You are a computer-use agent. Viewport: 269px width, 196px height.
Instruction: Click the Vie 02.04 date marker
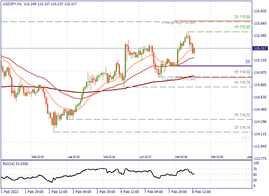109,157
